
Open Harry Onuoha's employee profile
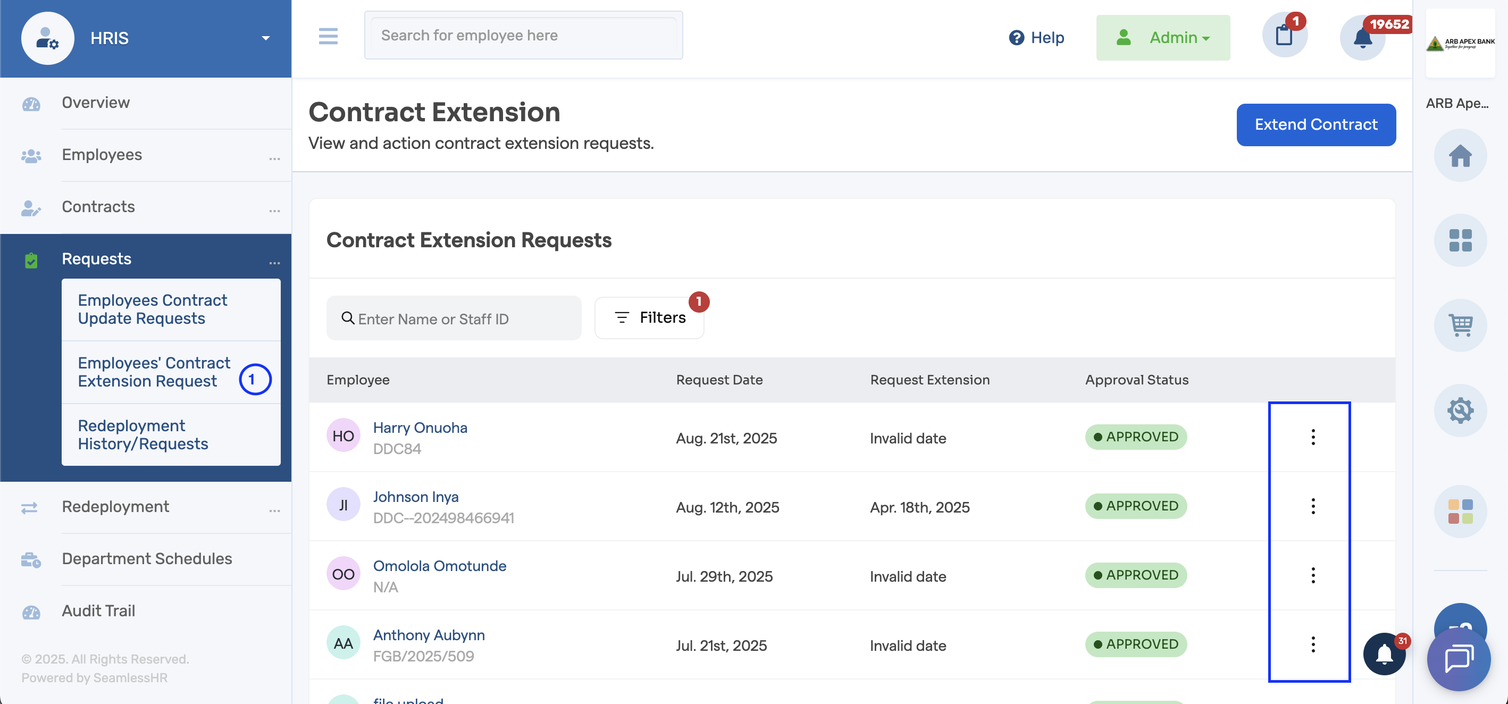[x=420, y=428]
